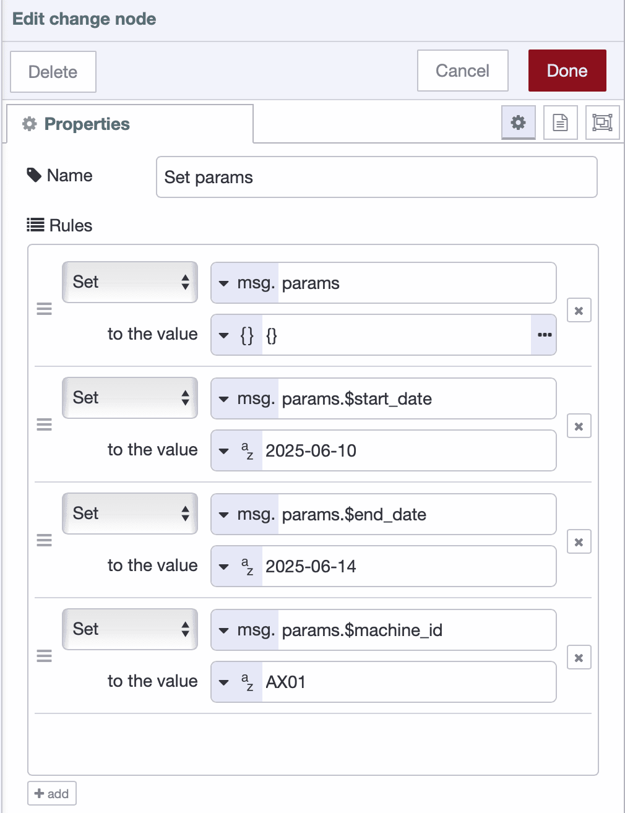The width and height of the screenshot is (625, 813).
Task: Open the Set operation dropdown of the first rule
Action: [129, 282]
